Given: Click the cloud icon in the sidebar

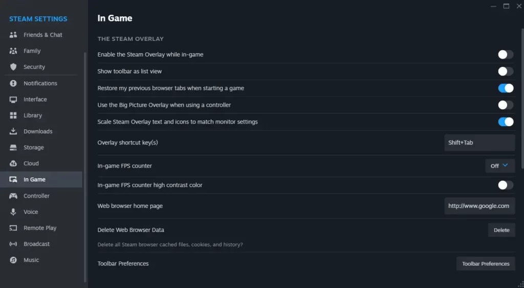Looking at the screenshot, I should coord(13,163).
